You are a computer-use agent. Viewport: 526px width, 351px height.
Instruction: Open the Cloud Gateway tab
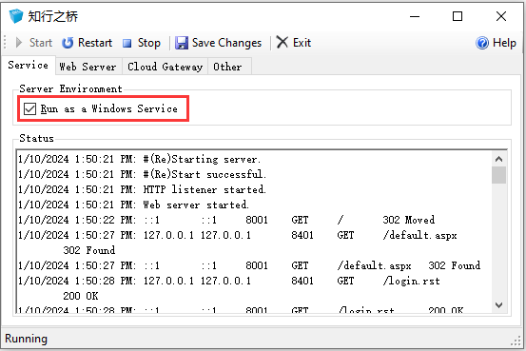click(x=166, y=67)
